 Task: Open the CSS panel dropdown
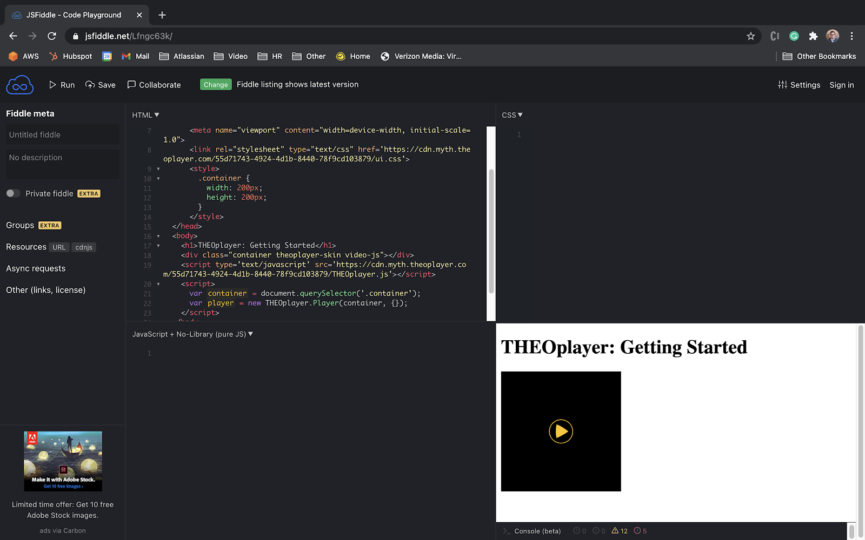(x=511, y=114)
